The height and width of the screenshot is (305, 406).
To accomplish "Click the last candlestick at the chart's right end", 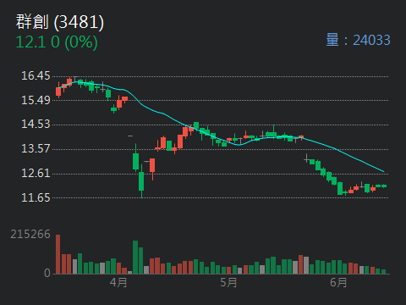I will (384, 186).
